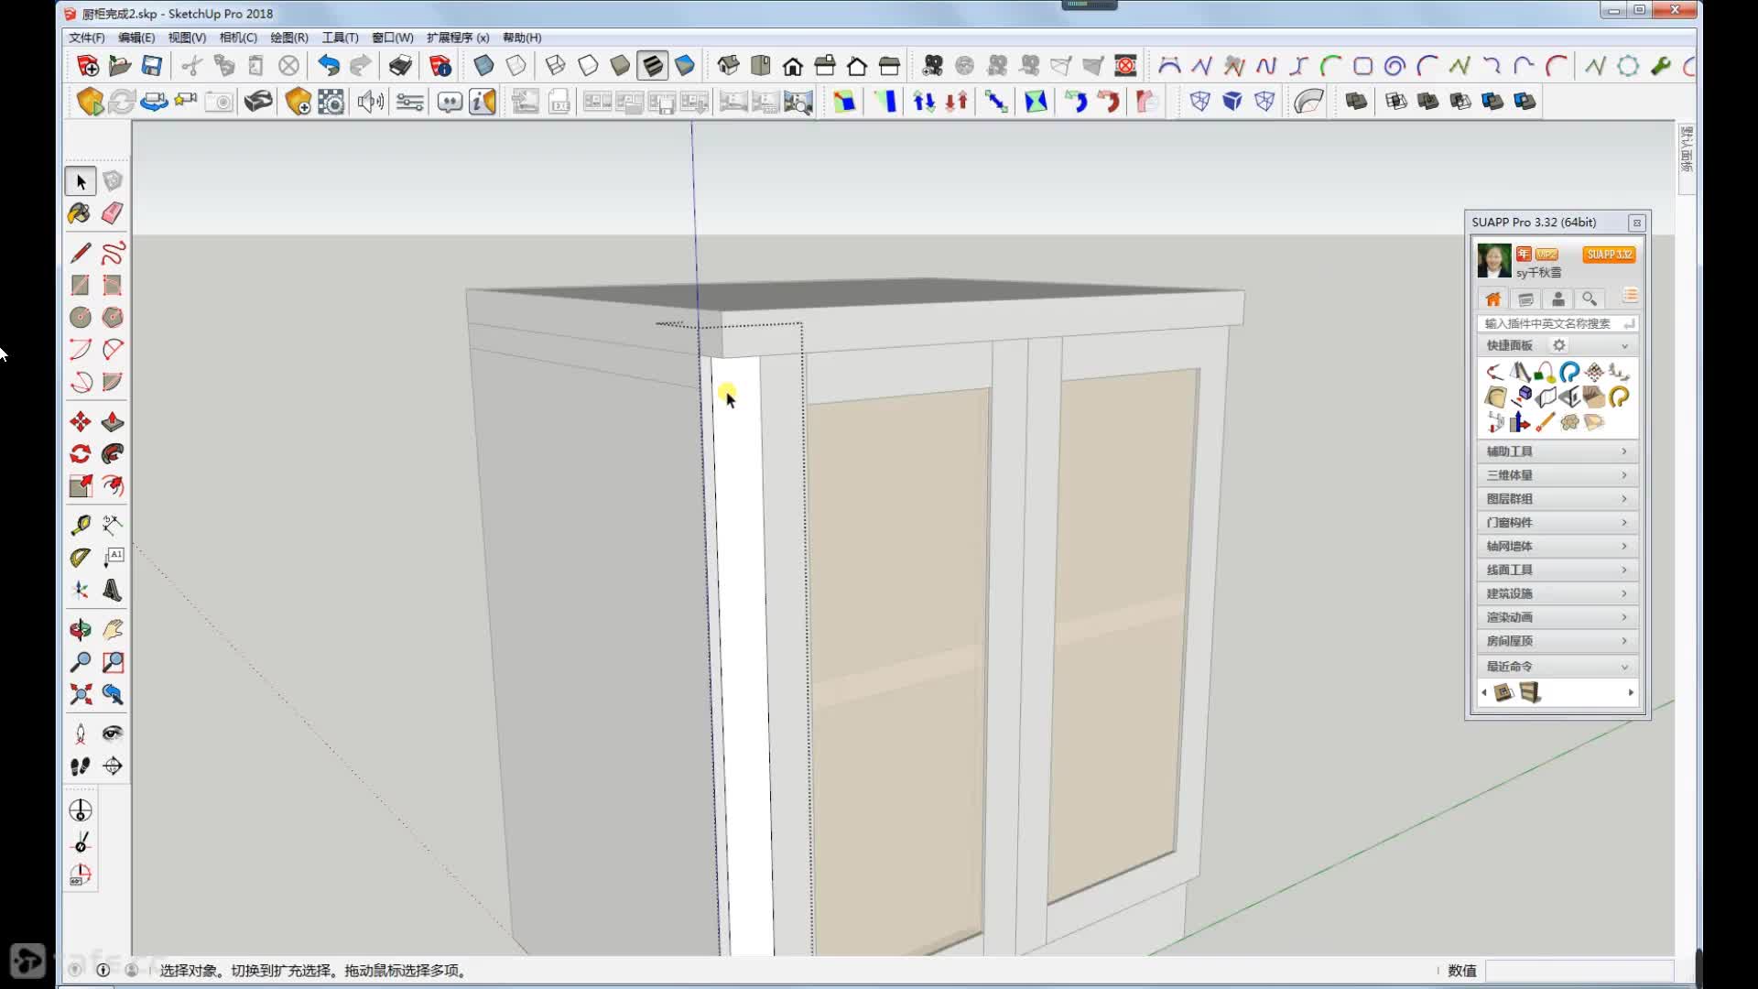Select the Line pencil tool

(81, 253)
